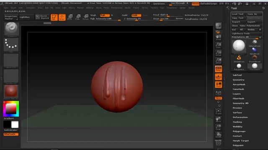Select the top-shelf Rotate gizmo mode

pyautogui.click(x=85, y=17)
